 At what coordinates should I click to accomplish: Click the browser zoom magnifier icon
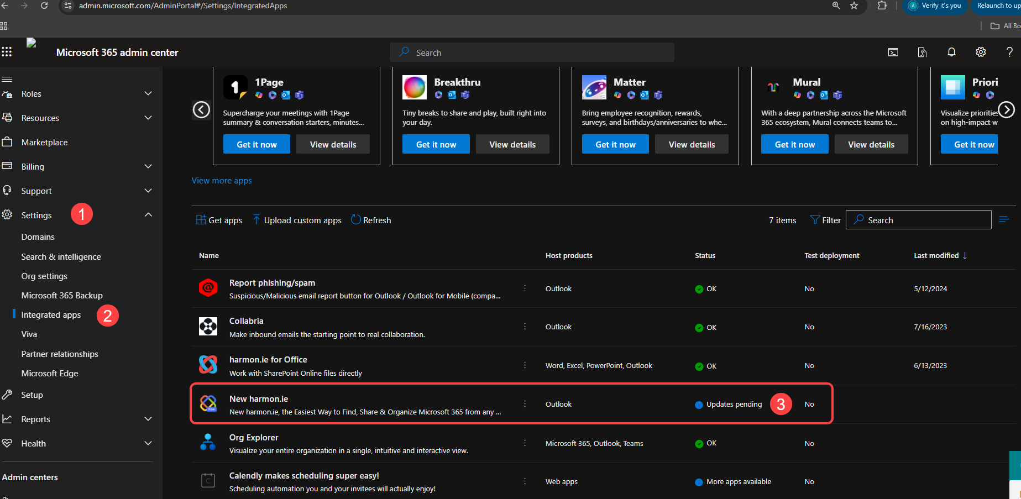[836, 6]
